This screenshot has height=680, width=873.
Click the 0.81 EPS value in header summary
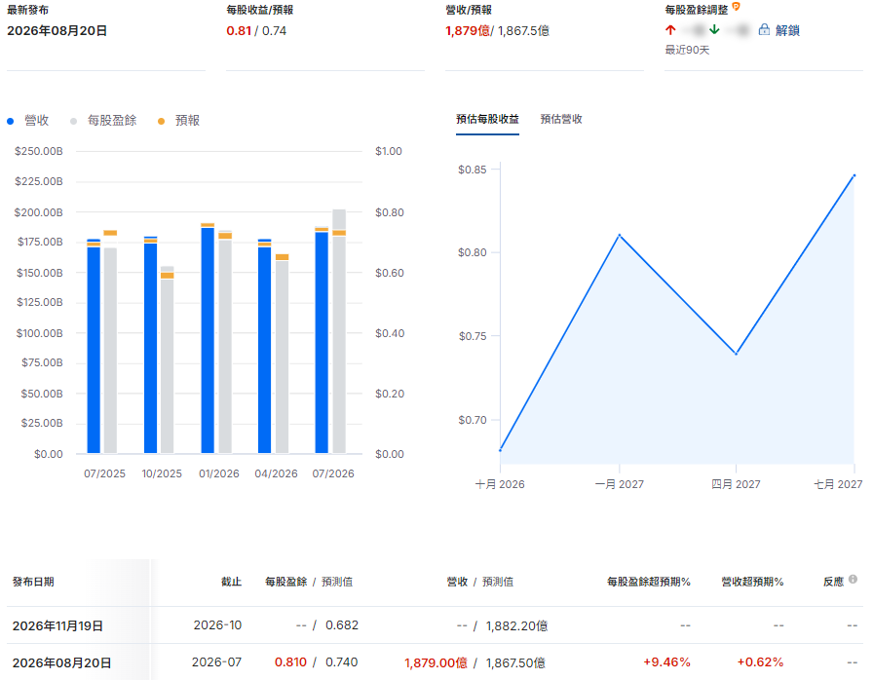(x=239, y=30)
